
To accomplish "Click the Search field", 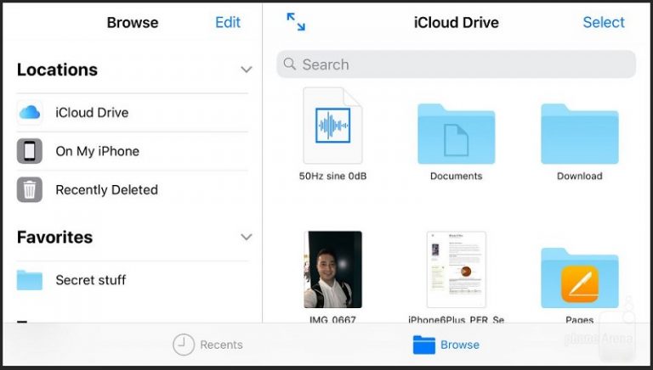I will click(456, 64).
